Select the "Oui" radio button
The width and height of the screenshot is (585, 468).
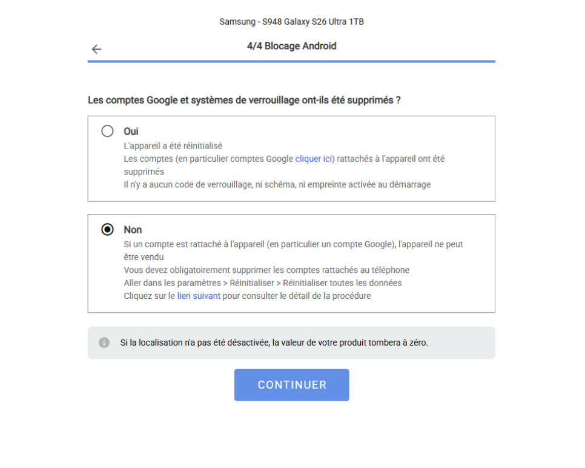click(107, 131)
